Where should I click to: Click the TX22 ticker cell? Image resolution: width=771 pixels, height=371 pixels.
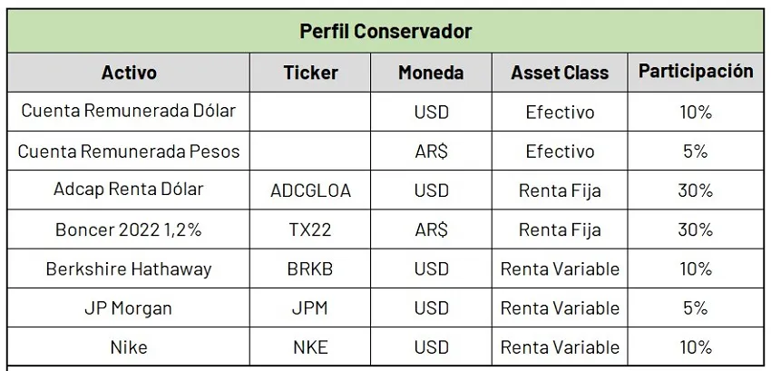point(310,229)
